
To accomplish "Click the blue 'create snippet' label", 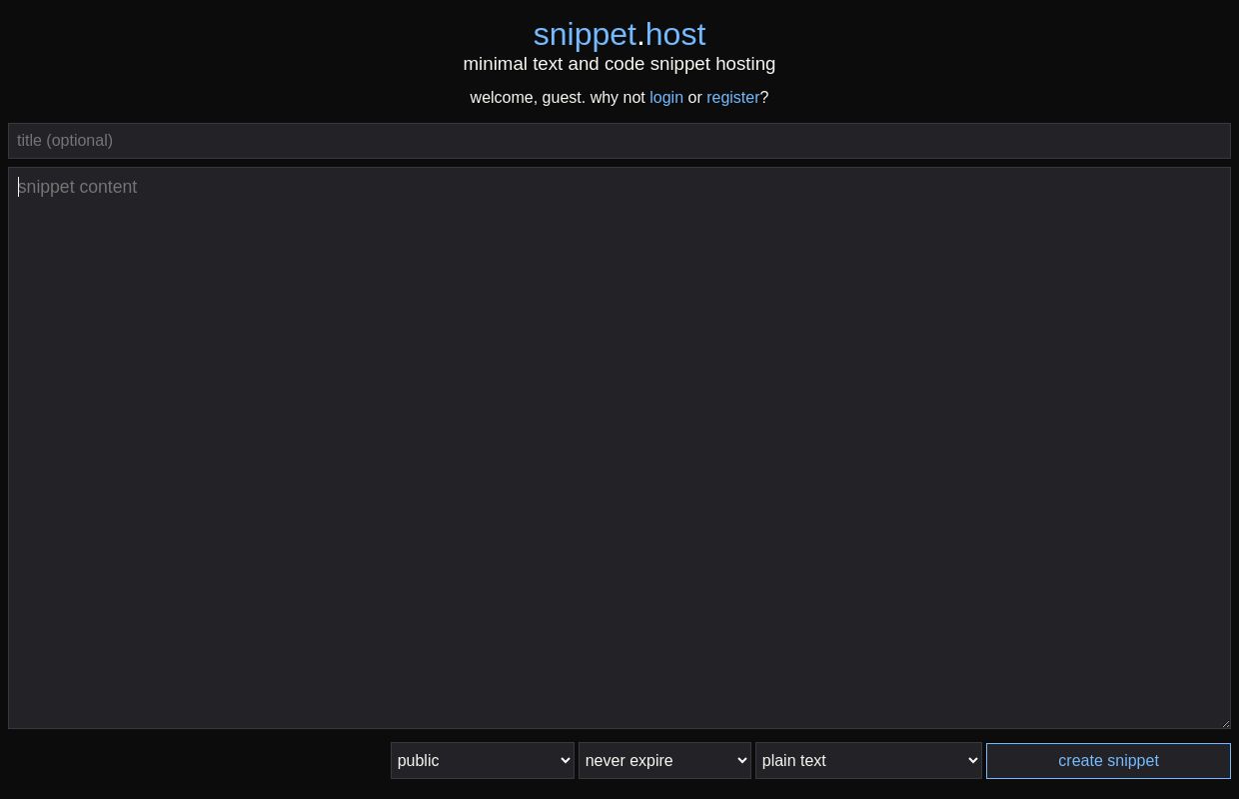I will click(1108, 760).
